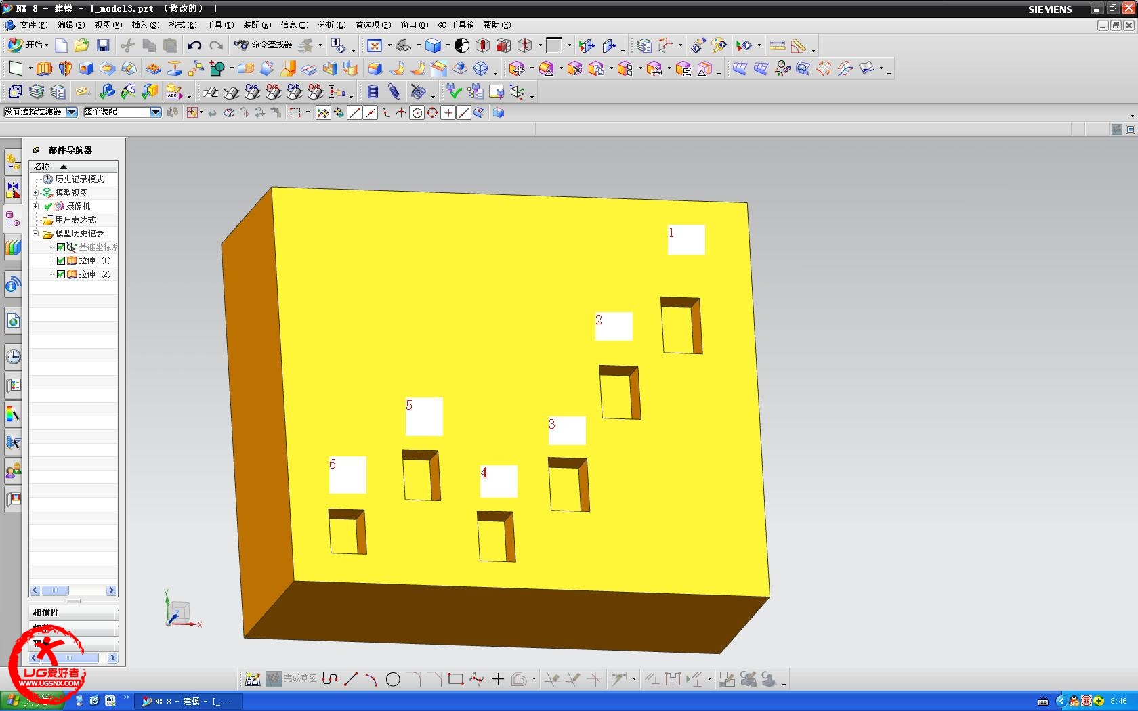Select the Rectangle sketch tool

tap(456, 678)
